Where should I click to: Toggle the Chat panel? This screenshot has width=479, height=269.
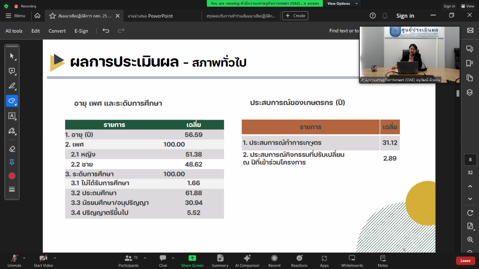163,261
